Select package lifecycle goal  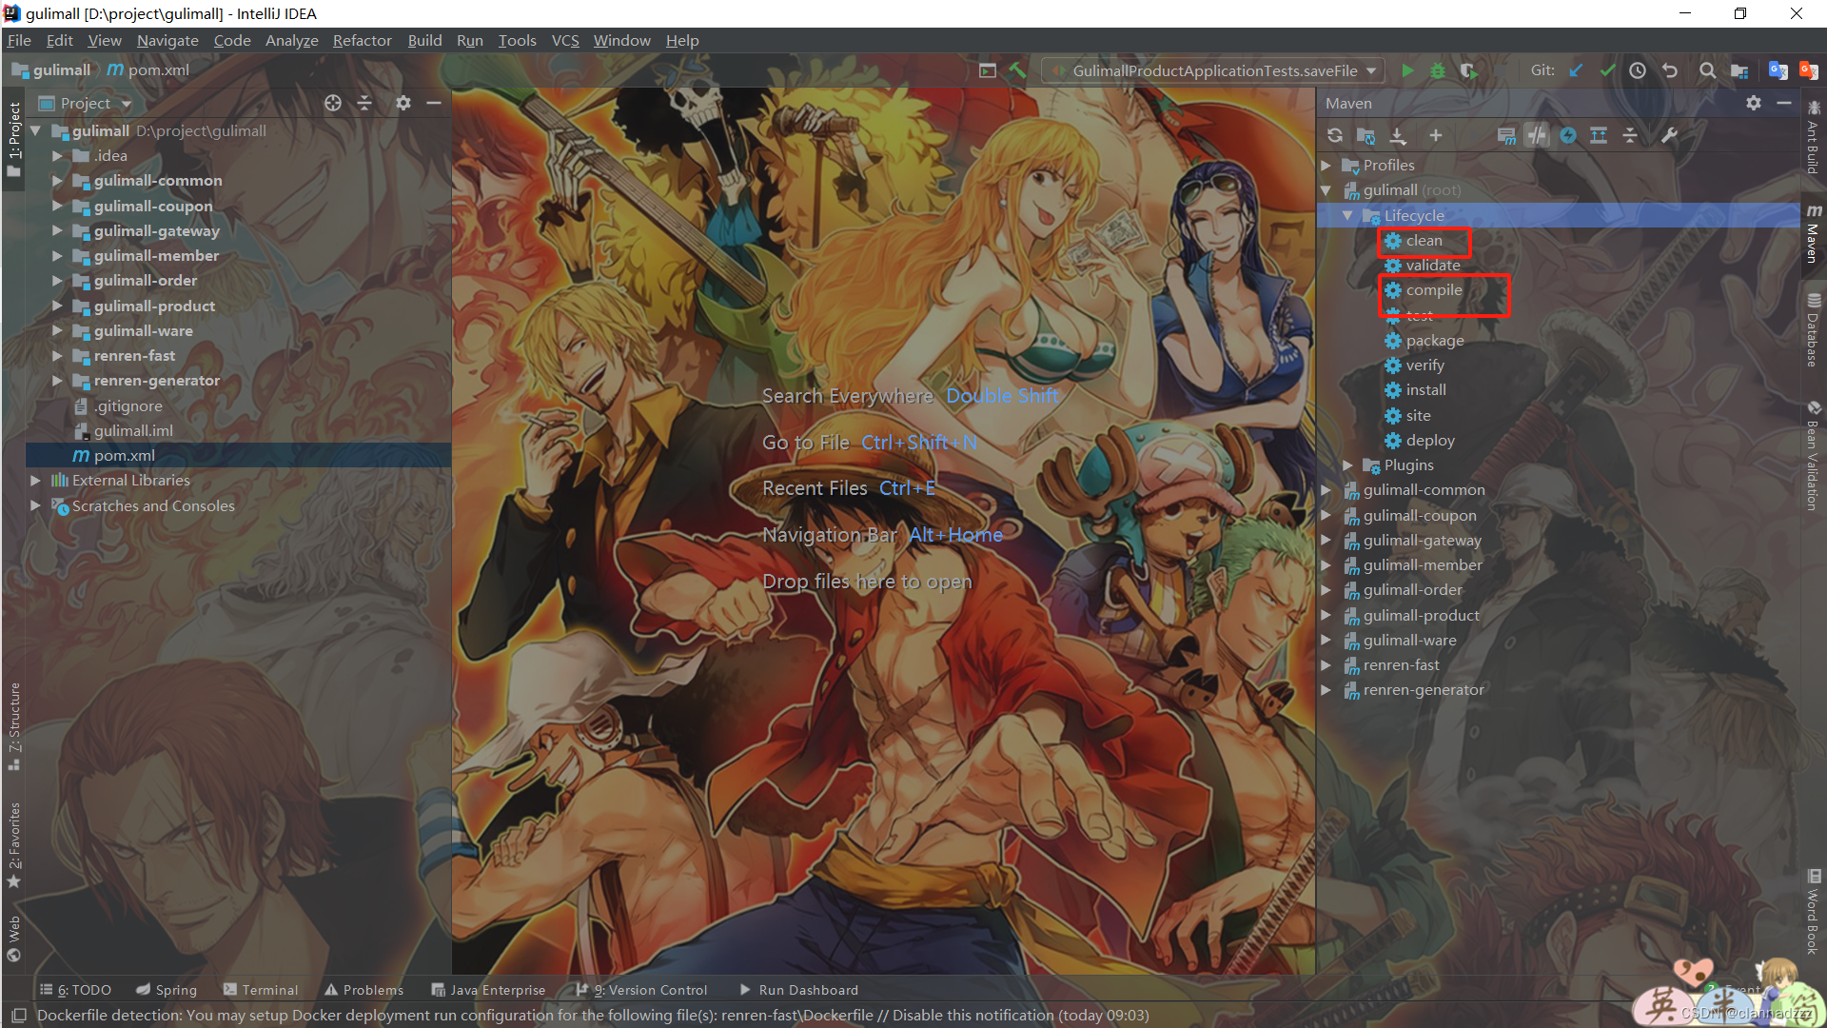tap(1435, 341)
